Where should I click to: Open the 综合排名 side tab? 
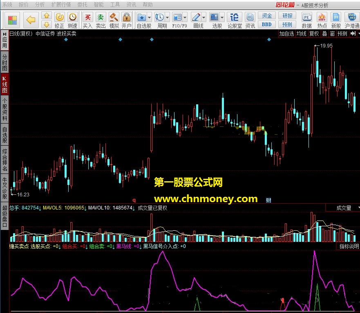[4, 160]
